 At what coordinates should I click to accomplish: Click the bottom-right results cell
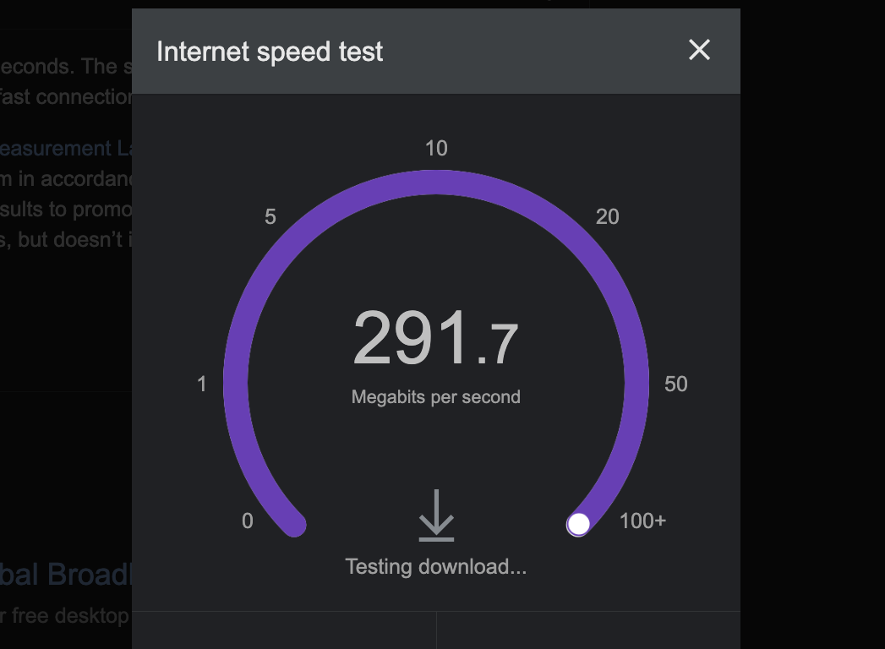[587, 630]
